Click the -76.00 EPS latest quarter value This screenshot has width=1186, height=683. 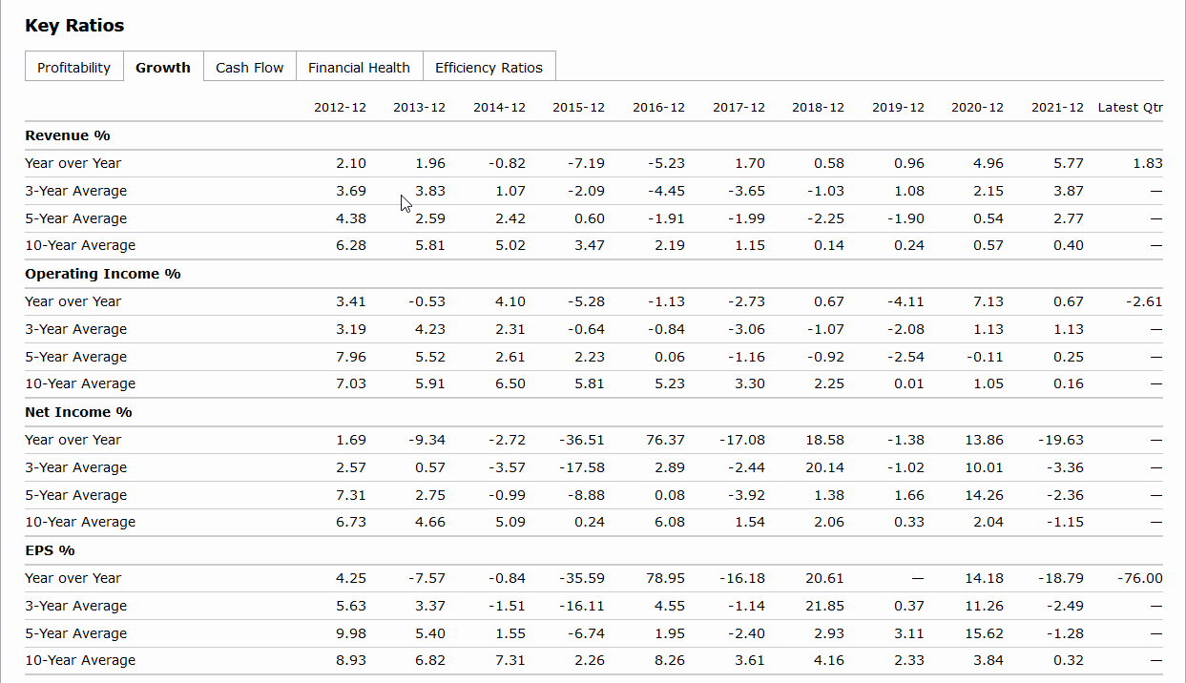click(x=1139, y=578)
